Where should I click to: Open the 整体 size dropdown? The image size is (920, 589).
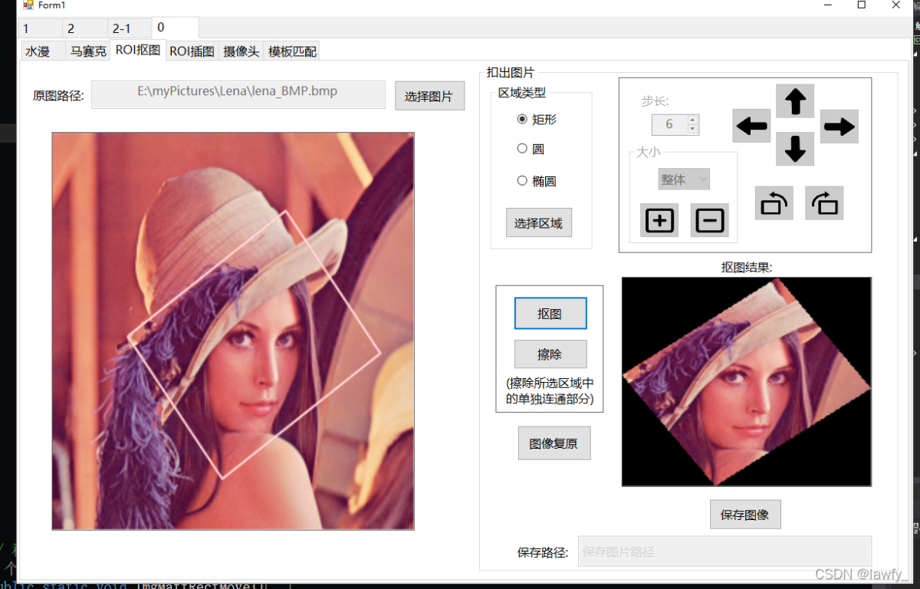[x=684, y=179]
